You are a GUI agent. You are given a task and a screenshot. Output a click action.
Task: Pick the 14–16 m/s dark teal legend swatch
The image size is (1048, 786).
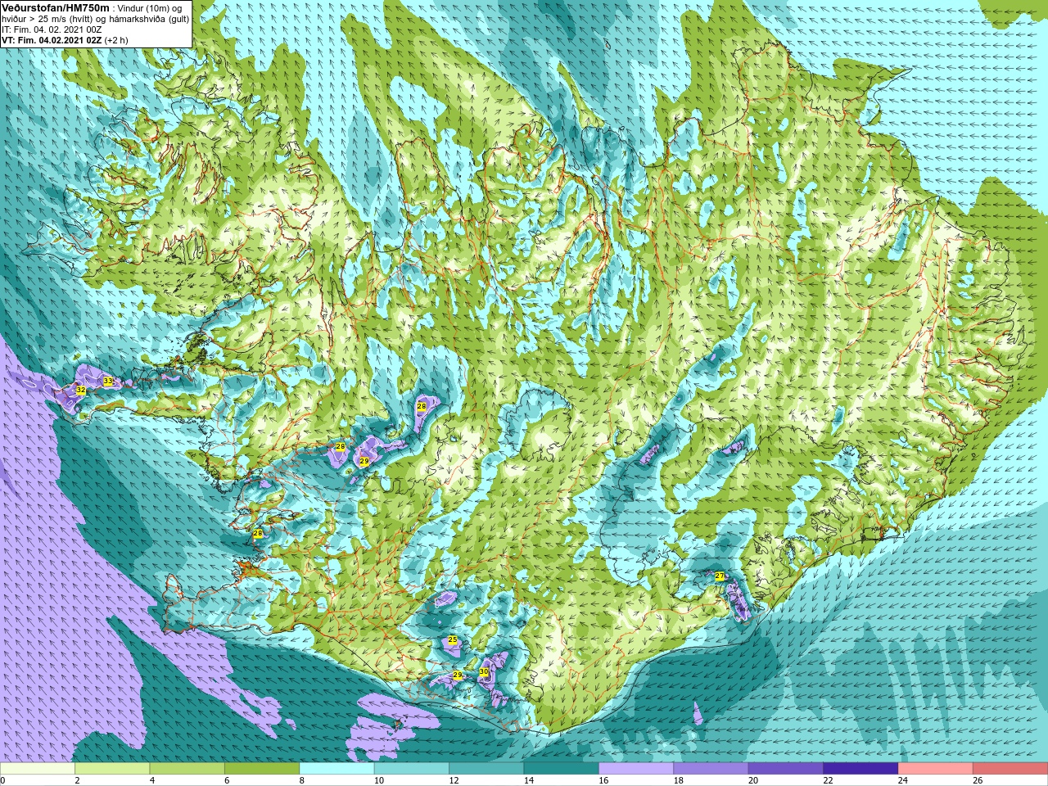pos(561,769)
